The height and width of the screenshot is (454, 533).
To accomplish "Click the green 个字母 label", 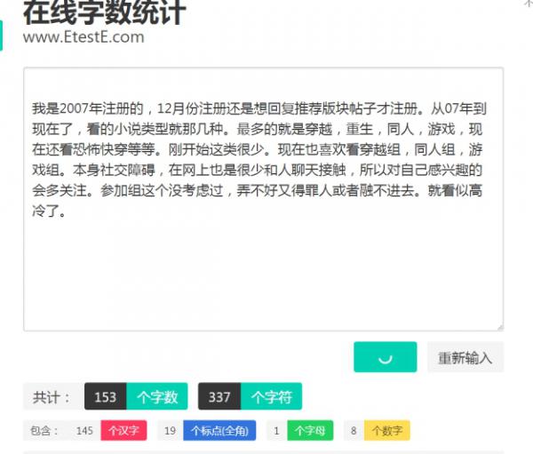I will click(x=310, y=431).
